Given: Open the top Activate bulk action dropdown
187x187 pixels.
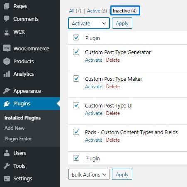Looking at the screenshot, I should (x=89, y=23).
